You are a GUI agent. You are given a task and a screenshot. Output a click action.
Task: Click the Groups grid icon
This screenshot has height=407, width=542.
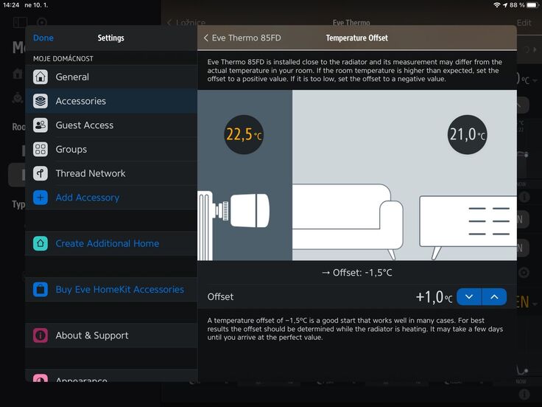coord(41,149)
